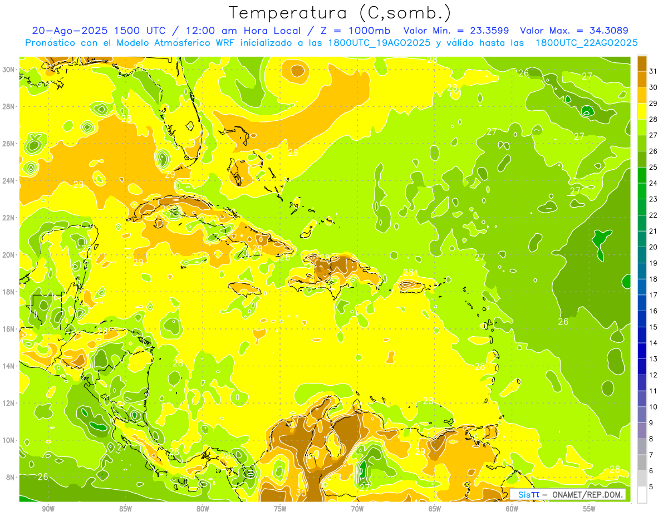Click the color scale label 20

654,247
